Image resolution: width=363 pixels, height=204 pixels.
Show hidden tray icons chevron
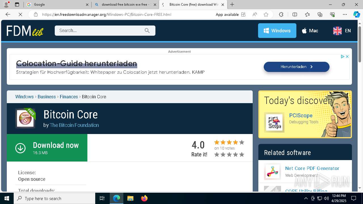click(306, 198)
